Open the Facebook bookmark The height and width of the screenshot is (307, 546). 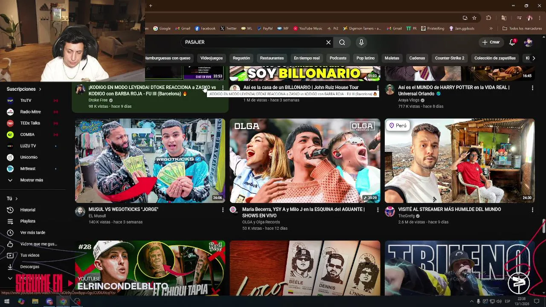tap(205, 29)
